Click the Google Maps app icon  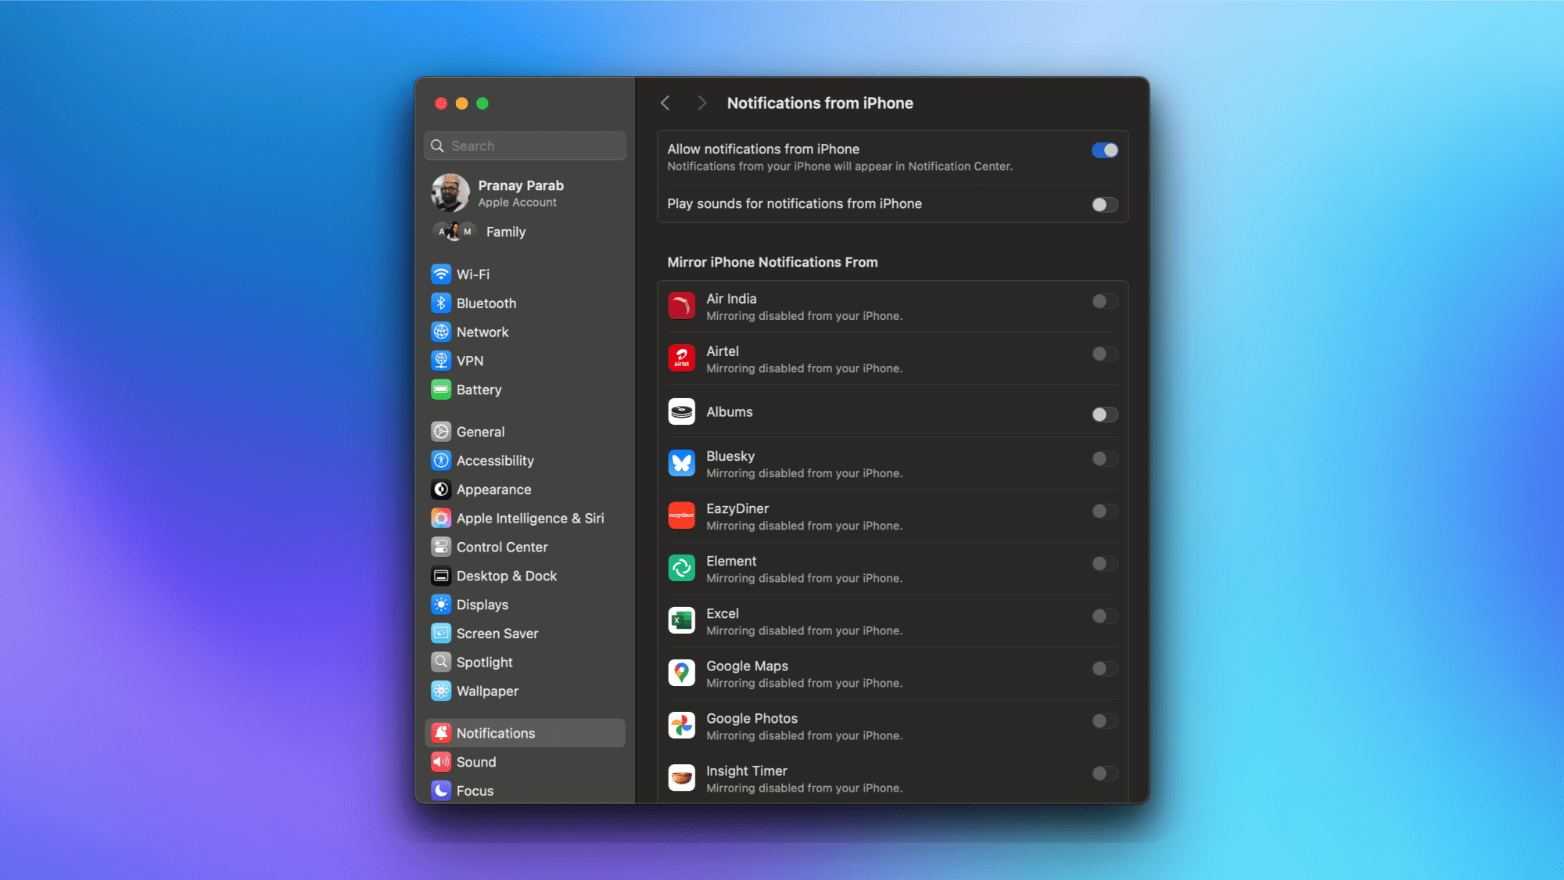pyautogui.click(x=681, y=673)
